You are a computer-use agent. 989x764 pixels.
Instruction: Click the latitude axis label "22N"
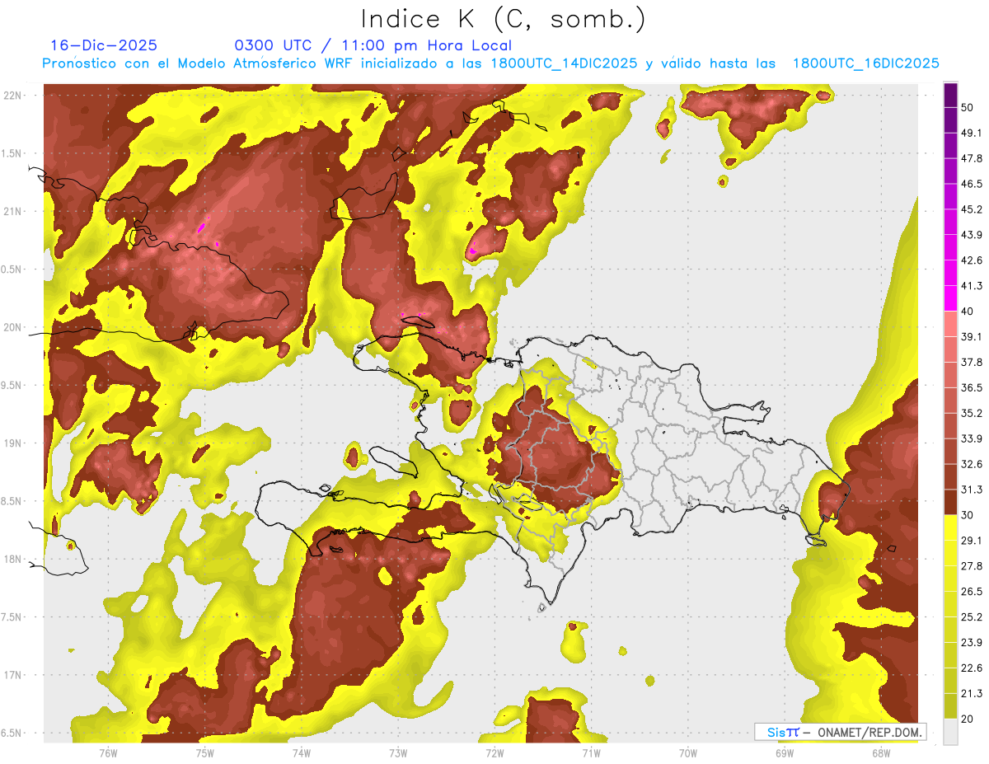tap(14, 96)
